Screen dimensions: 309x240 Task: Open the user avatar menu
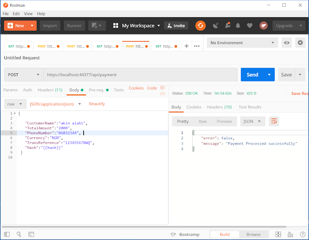[264, 26]
